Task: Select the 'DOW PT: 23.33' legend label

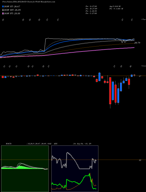Action: coord(12,13)
